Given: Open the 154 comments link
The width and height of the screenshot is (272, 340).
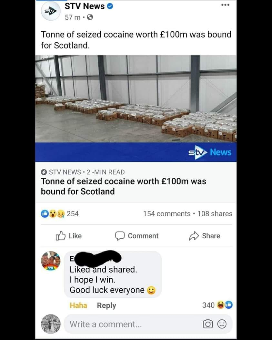Looking at the screenshot, I should (167, 214).
